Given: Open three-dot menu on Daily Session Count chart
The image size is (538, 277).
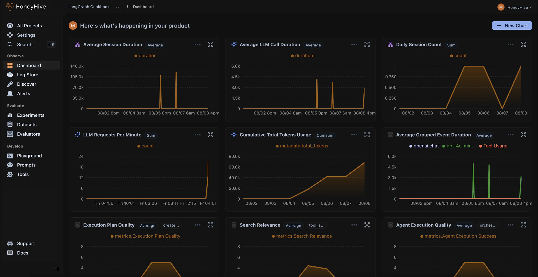Looking at the screenshot, I should point(511,44).
